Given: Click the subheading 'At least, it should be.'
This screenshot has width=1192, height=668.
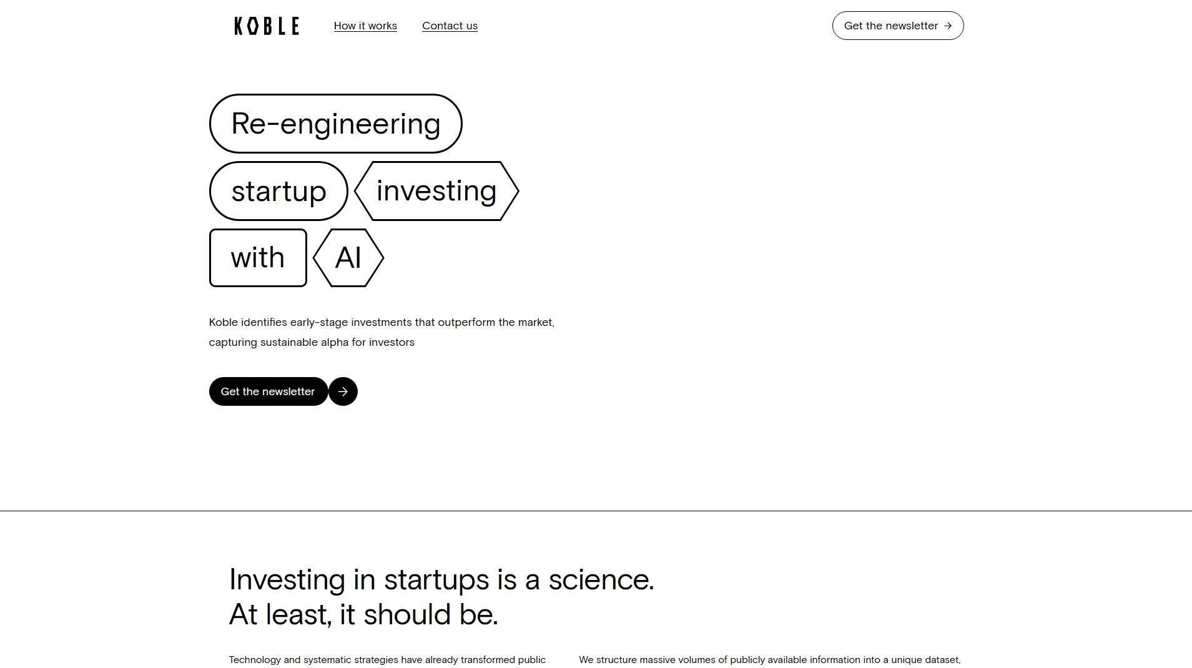Looking at the screenshot, I should (364, 614).
